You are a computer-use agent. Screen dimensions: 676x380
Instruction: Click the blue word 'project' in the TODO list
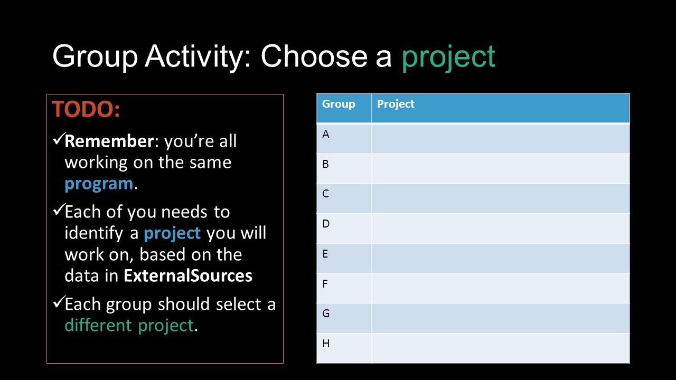point(172,233)
